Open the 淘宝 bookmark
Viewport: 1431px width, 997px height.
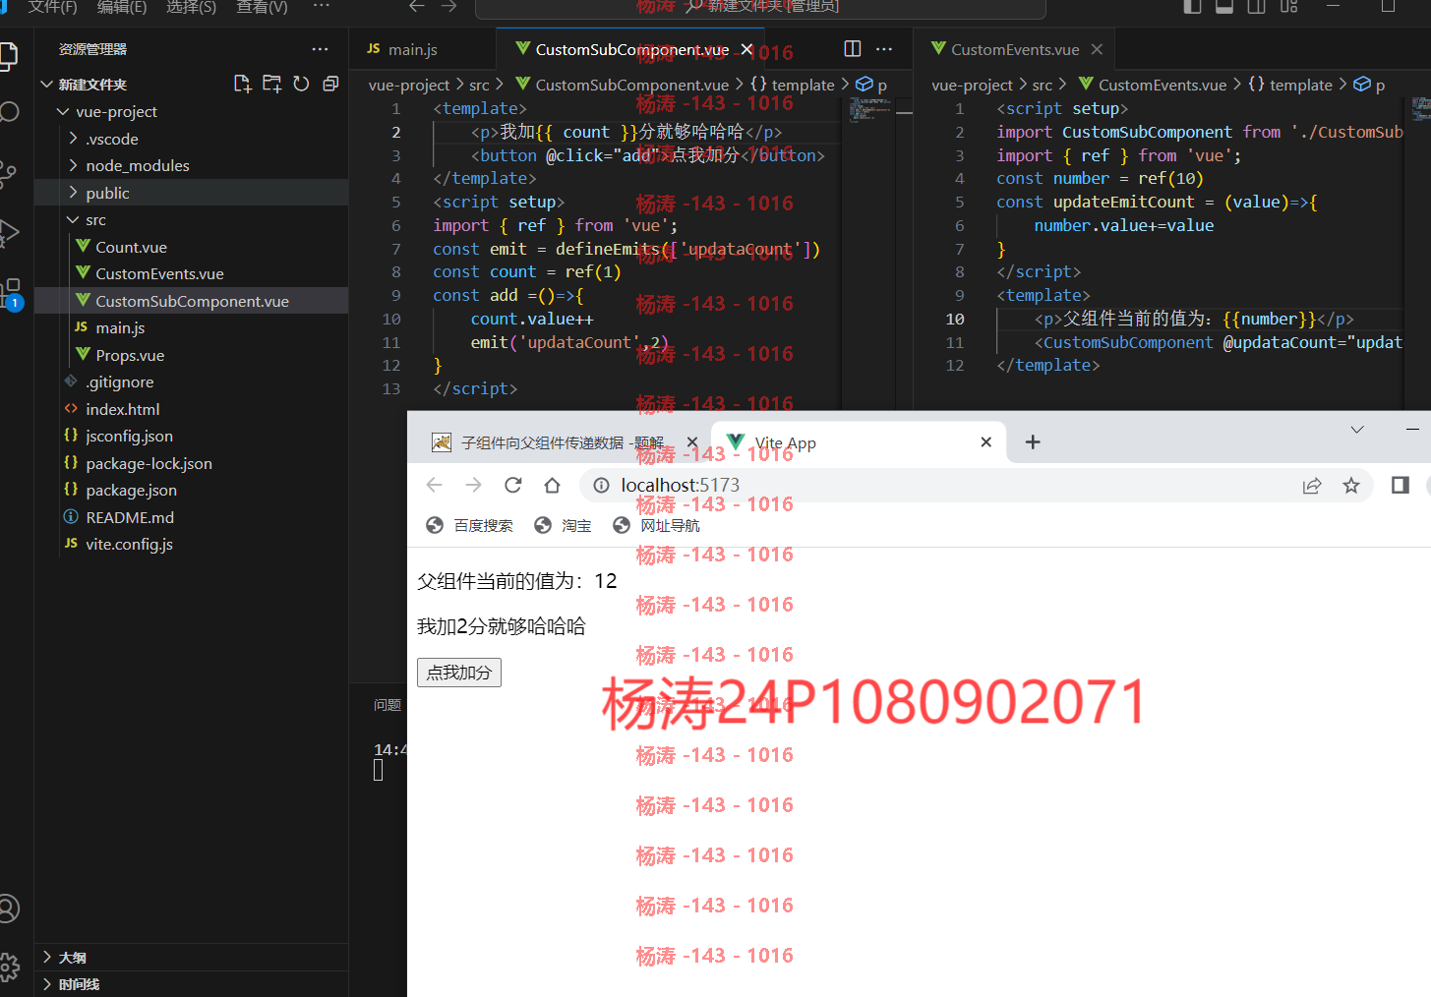click(563, 526)
